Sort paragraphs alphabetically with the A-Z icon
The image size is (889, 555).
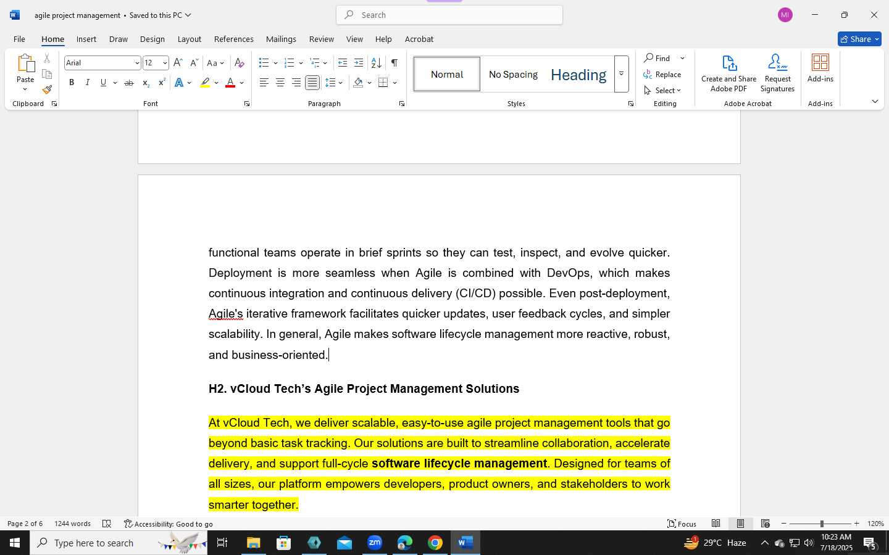pyautogui.click(x=376, y=63)
